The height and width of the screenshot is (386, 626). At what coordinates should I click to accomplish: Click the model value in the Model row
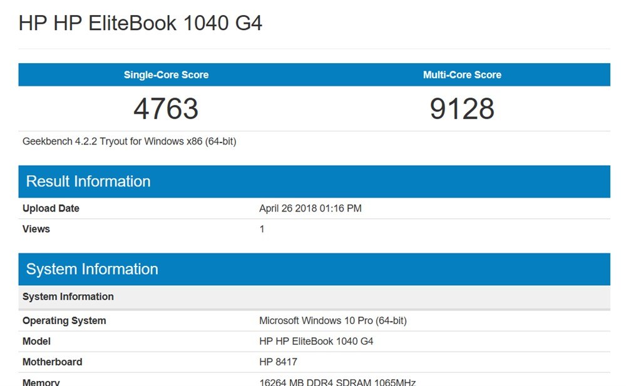coord(316,342)
